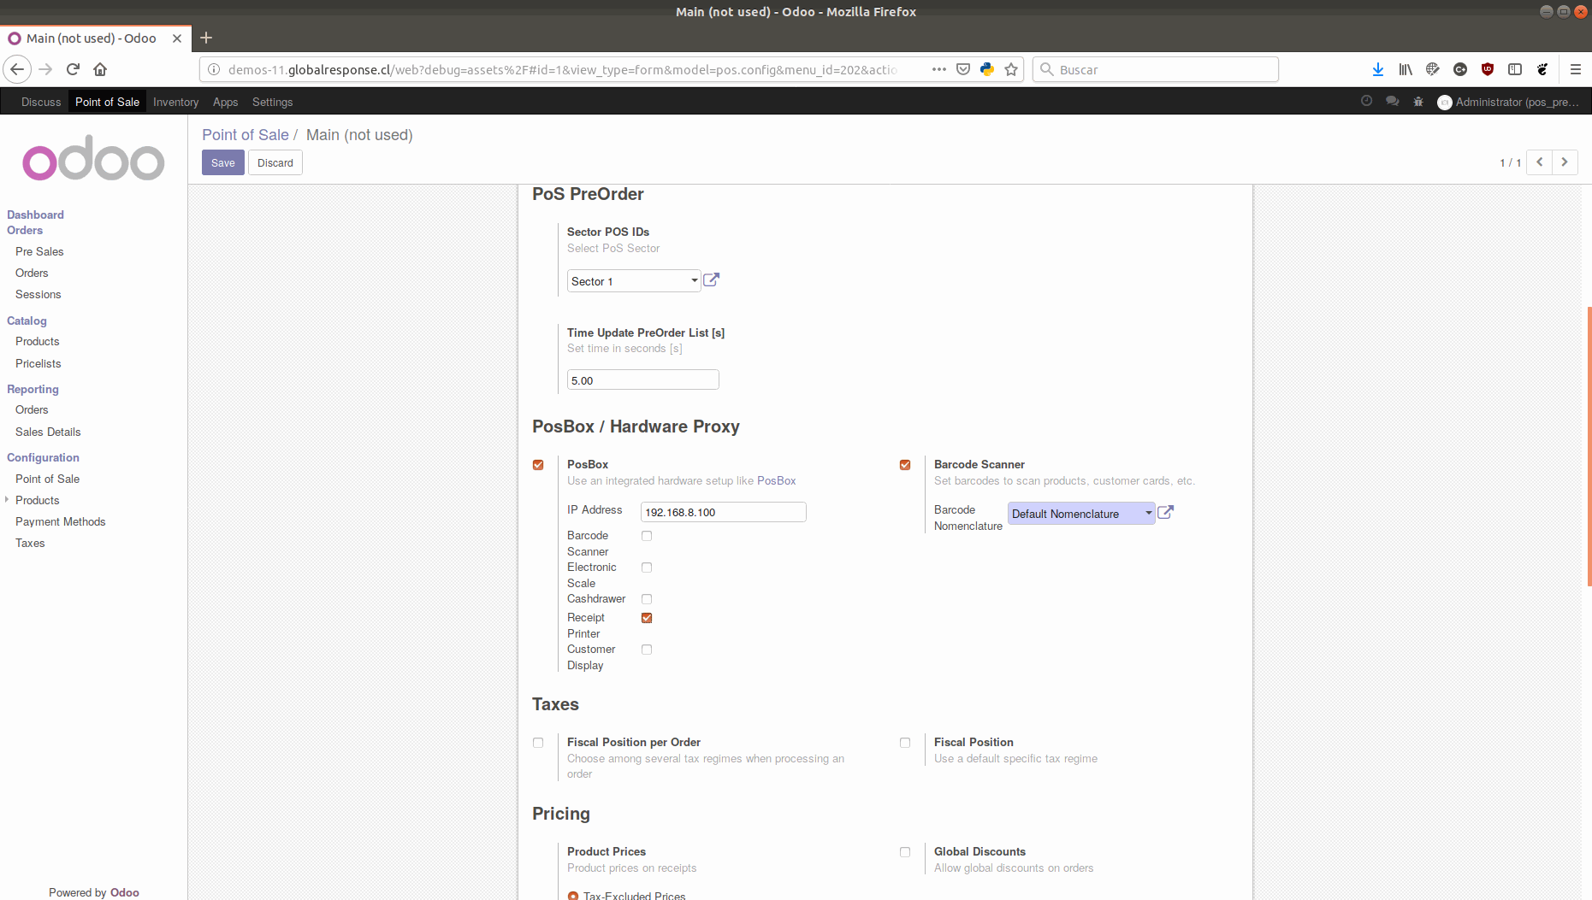The height and width of the screenshot is (900, 1592).
Task: Open the Odoo messaging conversations icon
Action: [x=1392, y=101]
